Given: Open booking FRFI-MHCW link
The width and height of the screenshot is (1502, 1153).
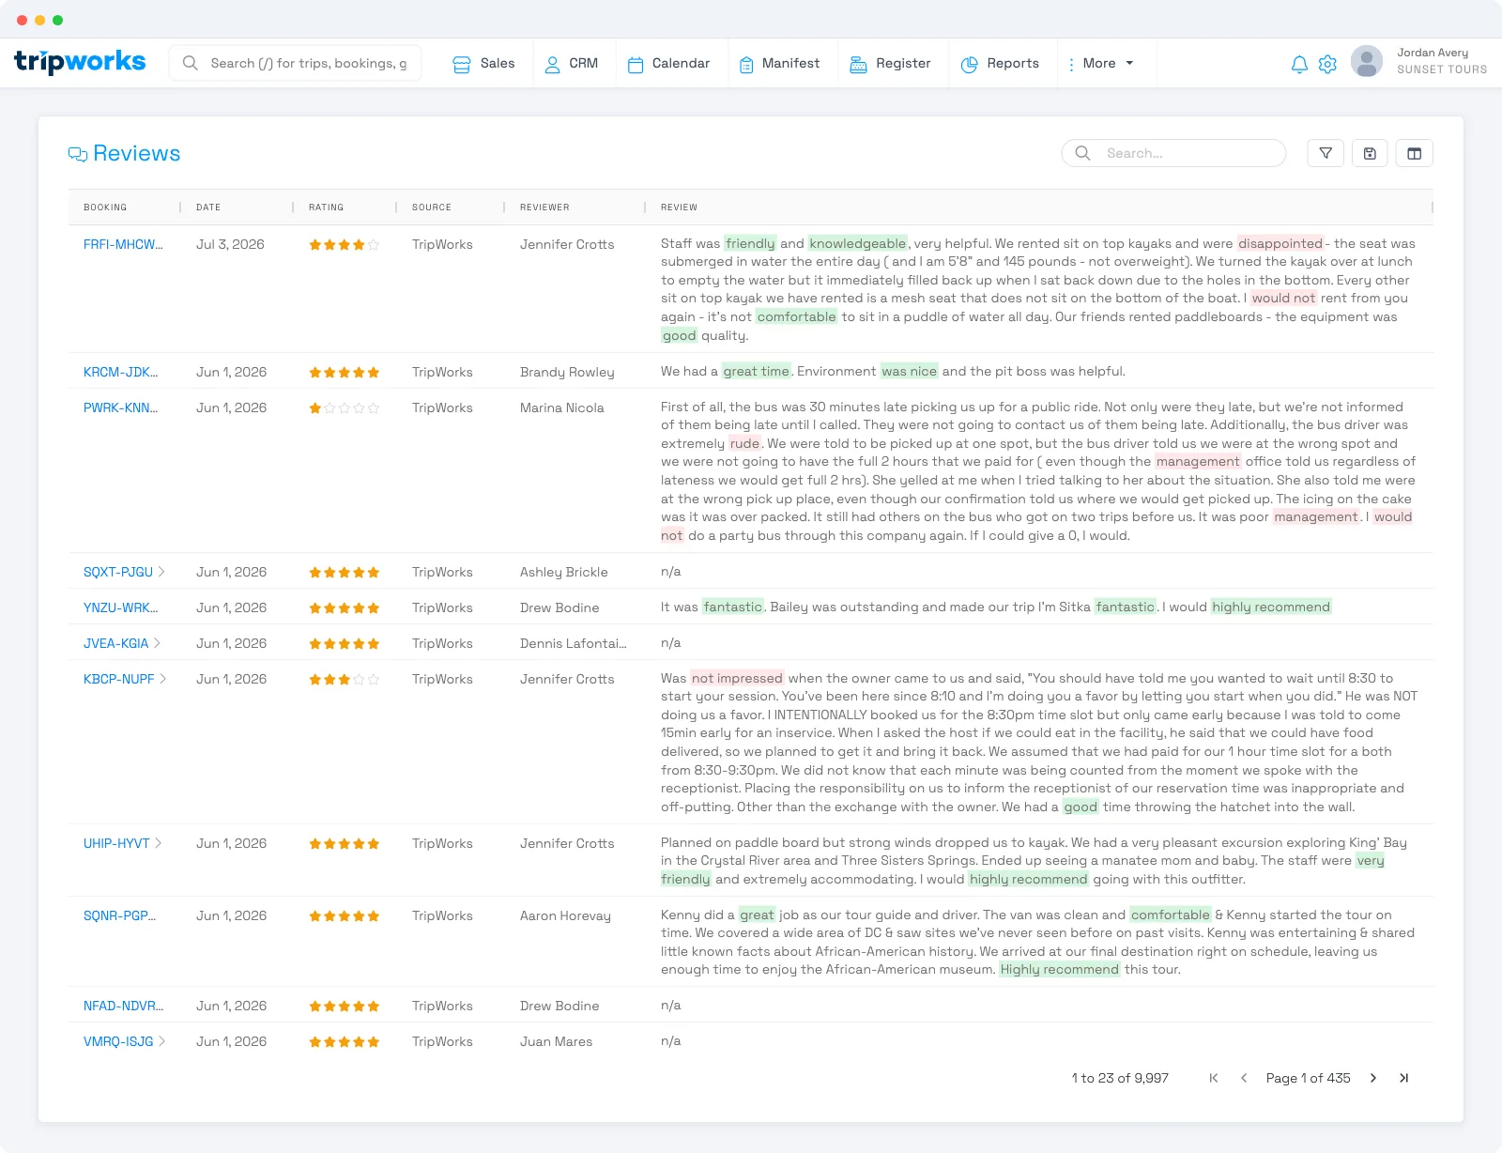Looking at the screenshot, I should tap(123, 244).
